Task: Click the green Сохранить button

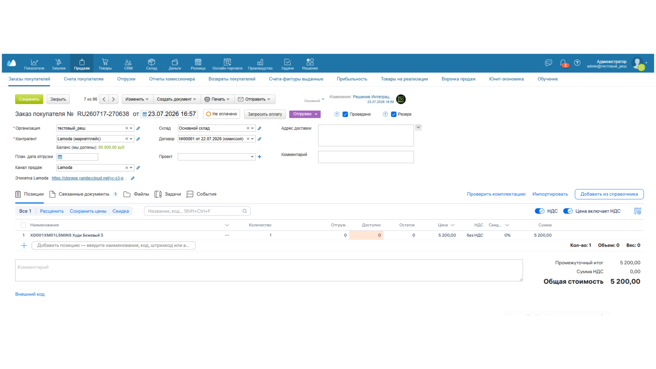Action: pos(29,99)
